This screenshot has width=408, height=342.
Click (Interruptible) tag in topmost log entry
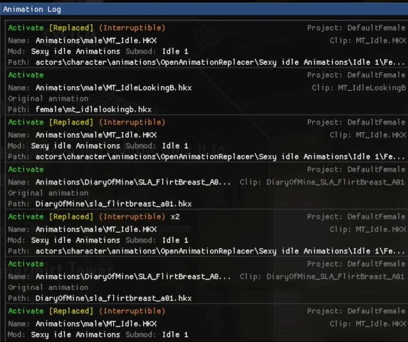tap(132, 28)
